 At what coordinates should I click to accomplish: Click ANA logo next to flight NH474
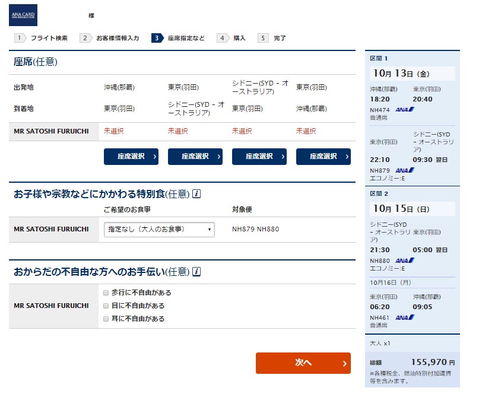404,109
